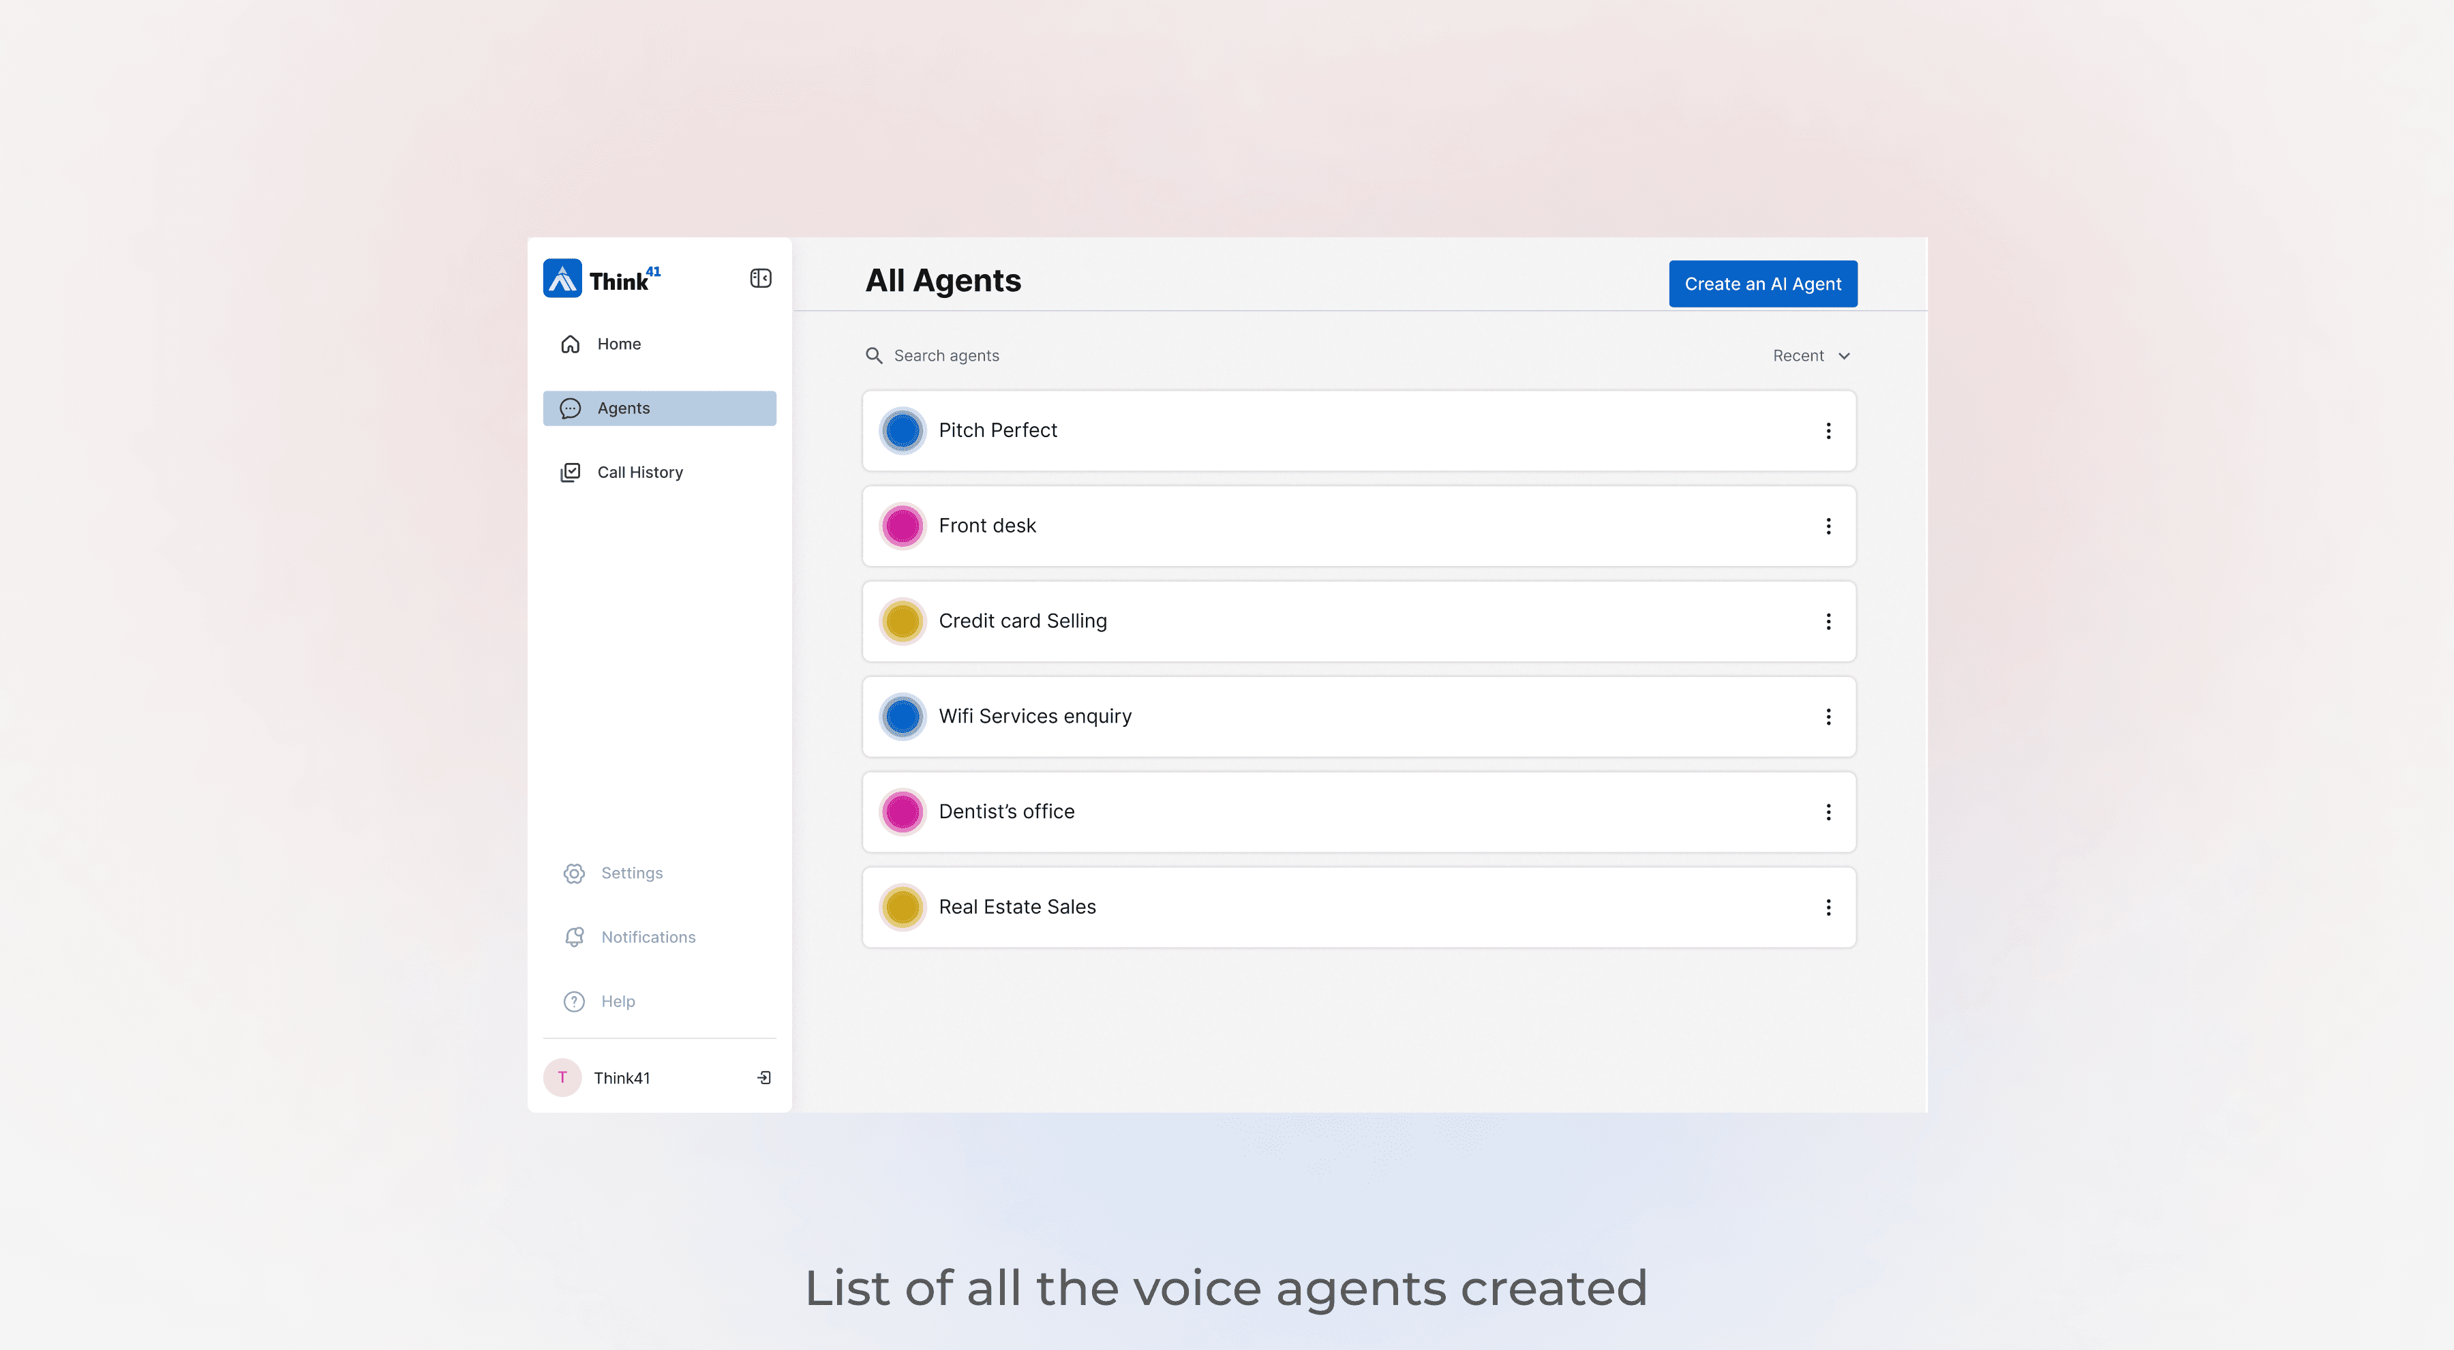Click the search magnifier icon
The height and width of the screenshot is (1350, 2454).
tap(874, 355)
